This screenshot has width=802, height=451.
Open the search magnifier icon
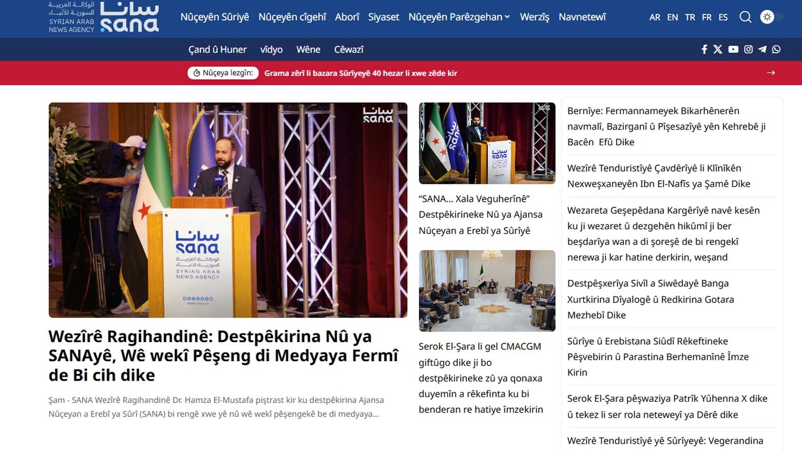(745, 17)
